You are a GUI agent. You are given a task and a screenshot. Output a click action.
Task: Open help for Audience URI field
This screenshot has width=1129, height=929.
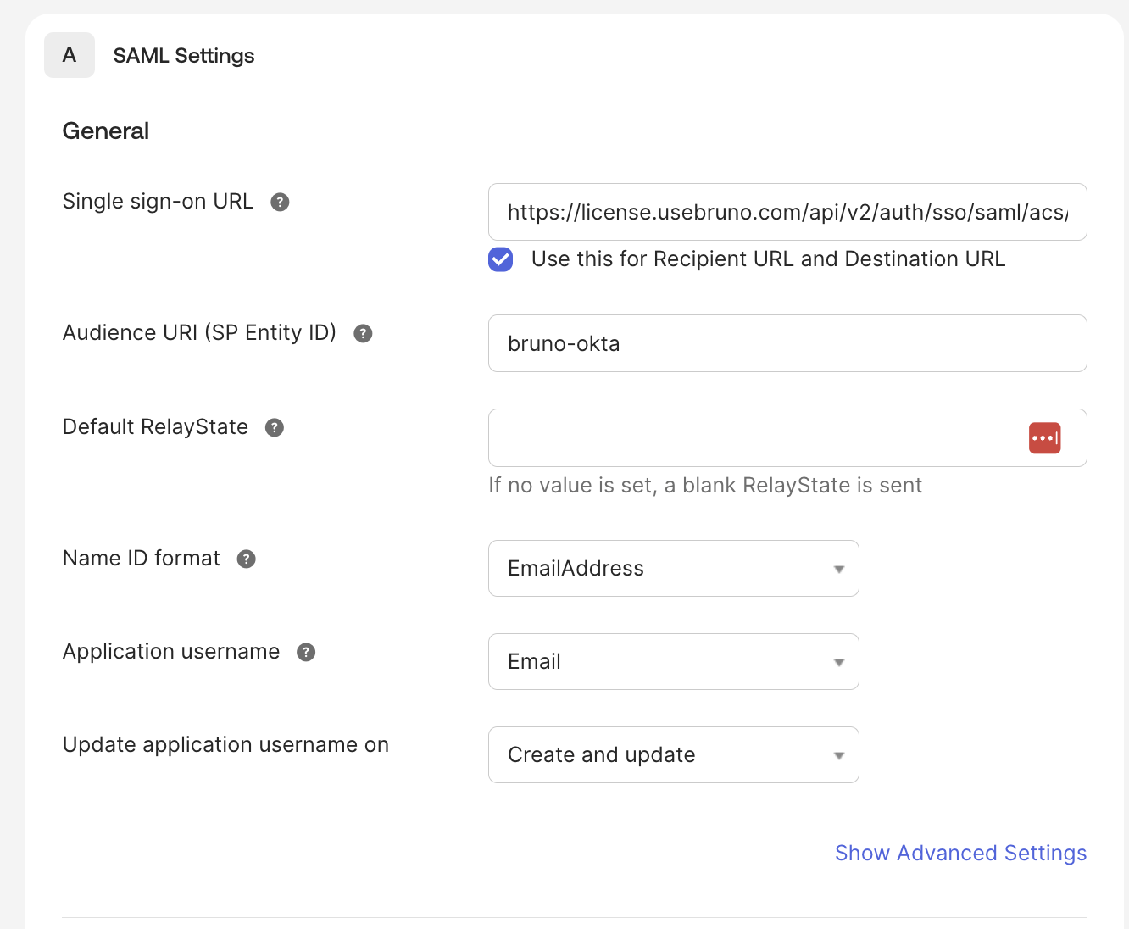(362, 333)
